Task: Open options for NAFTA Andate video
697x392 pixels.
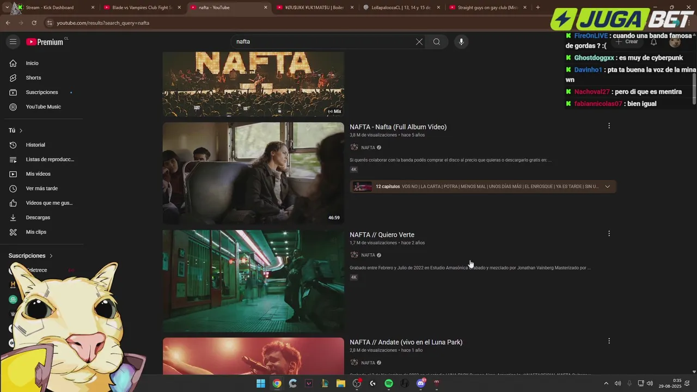Action: (609, 341)
